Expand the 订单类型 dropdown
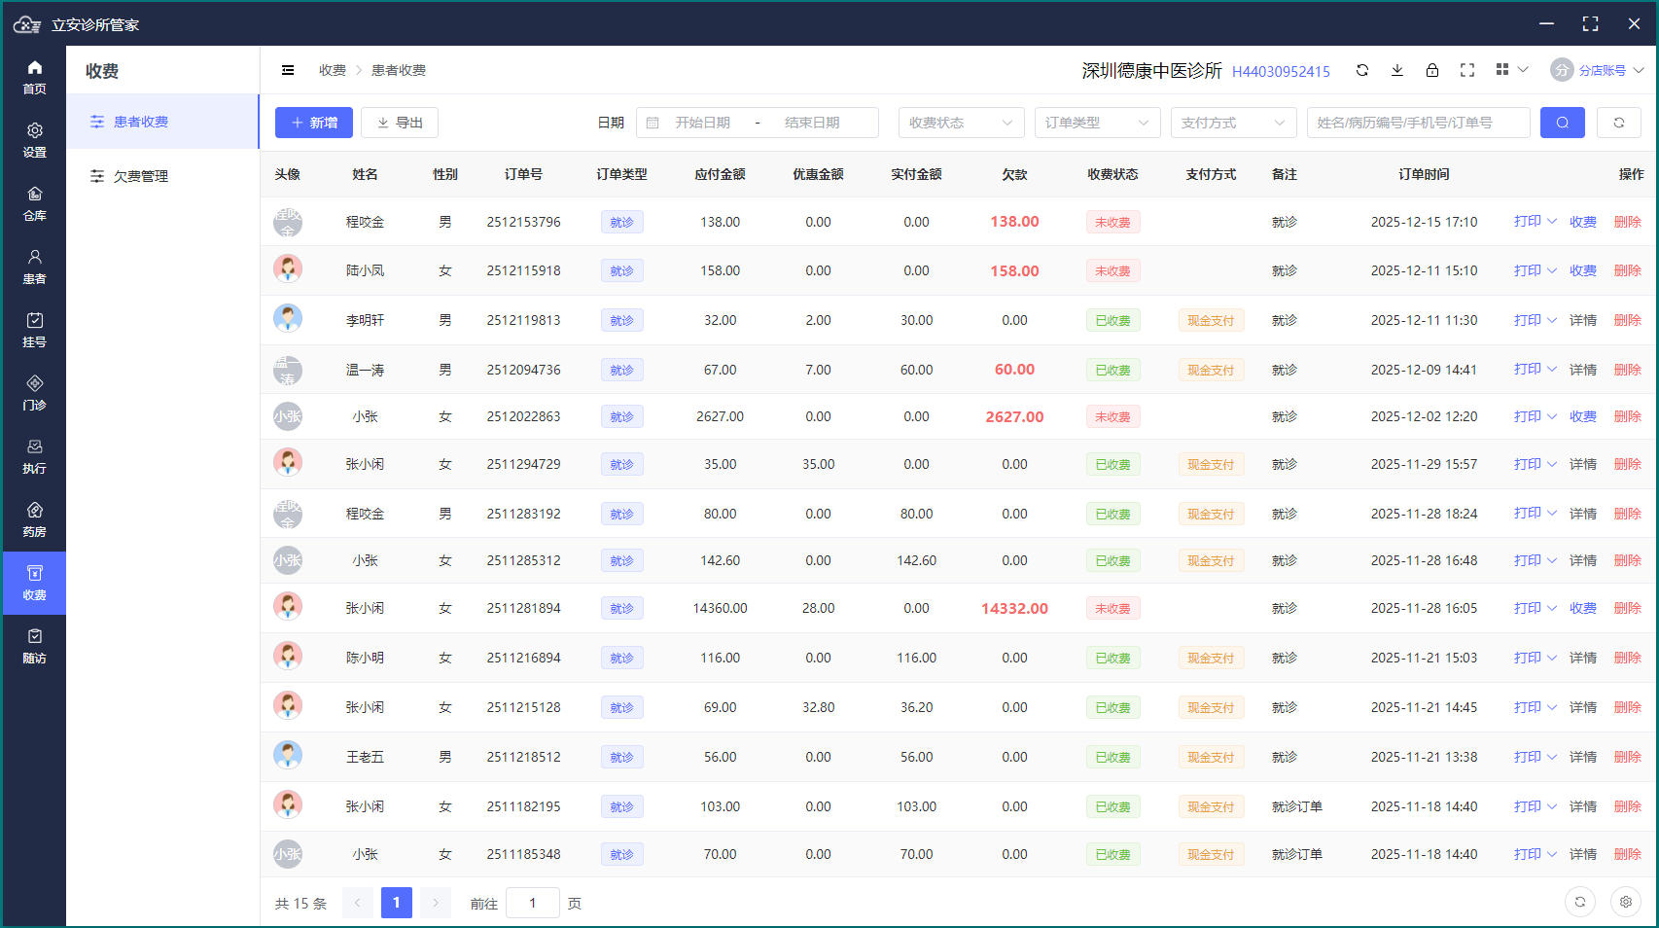 point(1098,123)
